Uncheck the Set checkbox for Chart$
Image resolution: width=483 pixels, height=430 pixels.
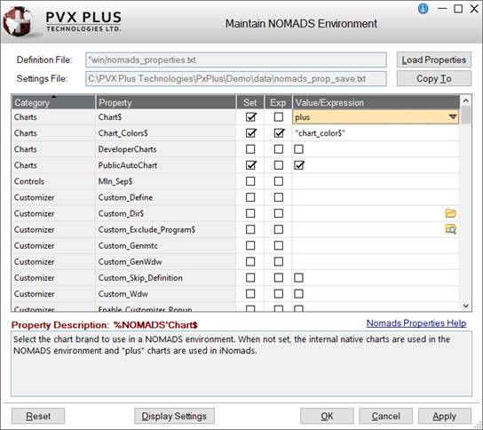[x=250, y=117]
